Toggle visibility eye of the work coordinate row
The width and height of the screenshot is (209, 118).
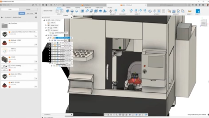click(52, 41)
